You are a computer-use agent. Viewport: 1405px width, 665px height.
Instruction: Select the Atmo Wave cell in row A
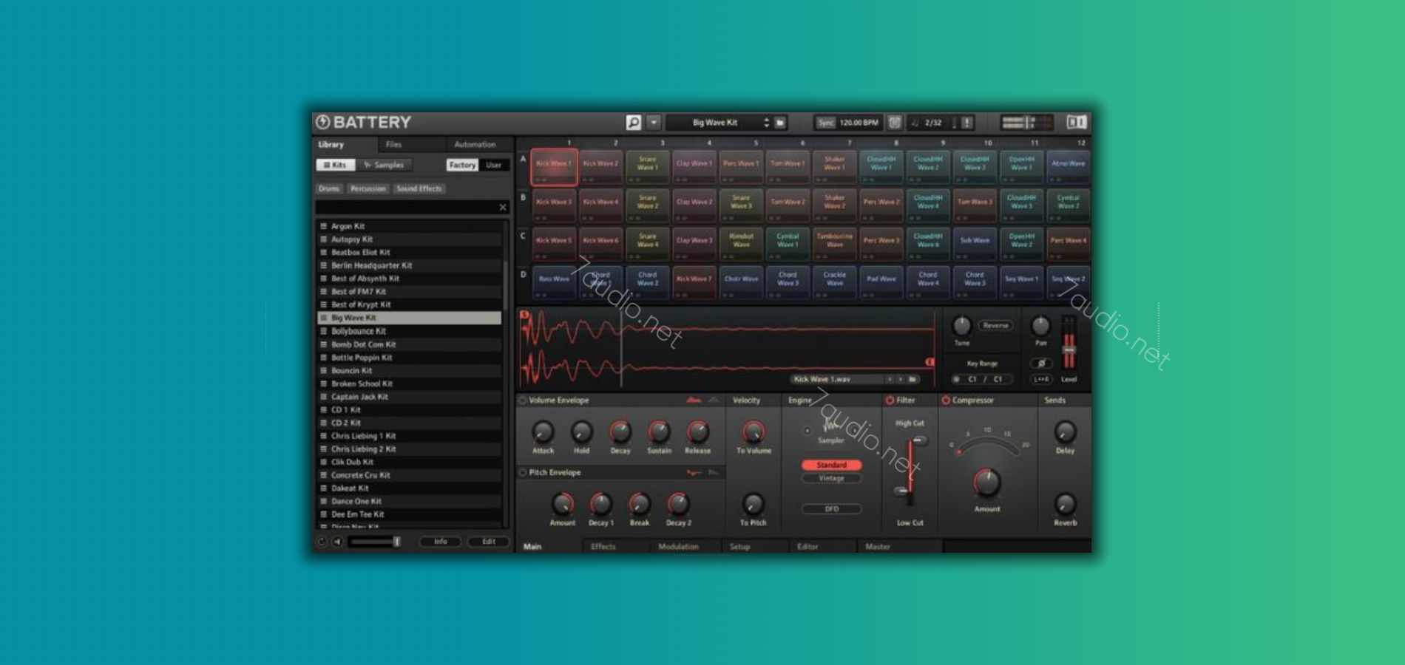1068,166
